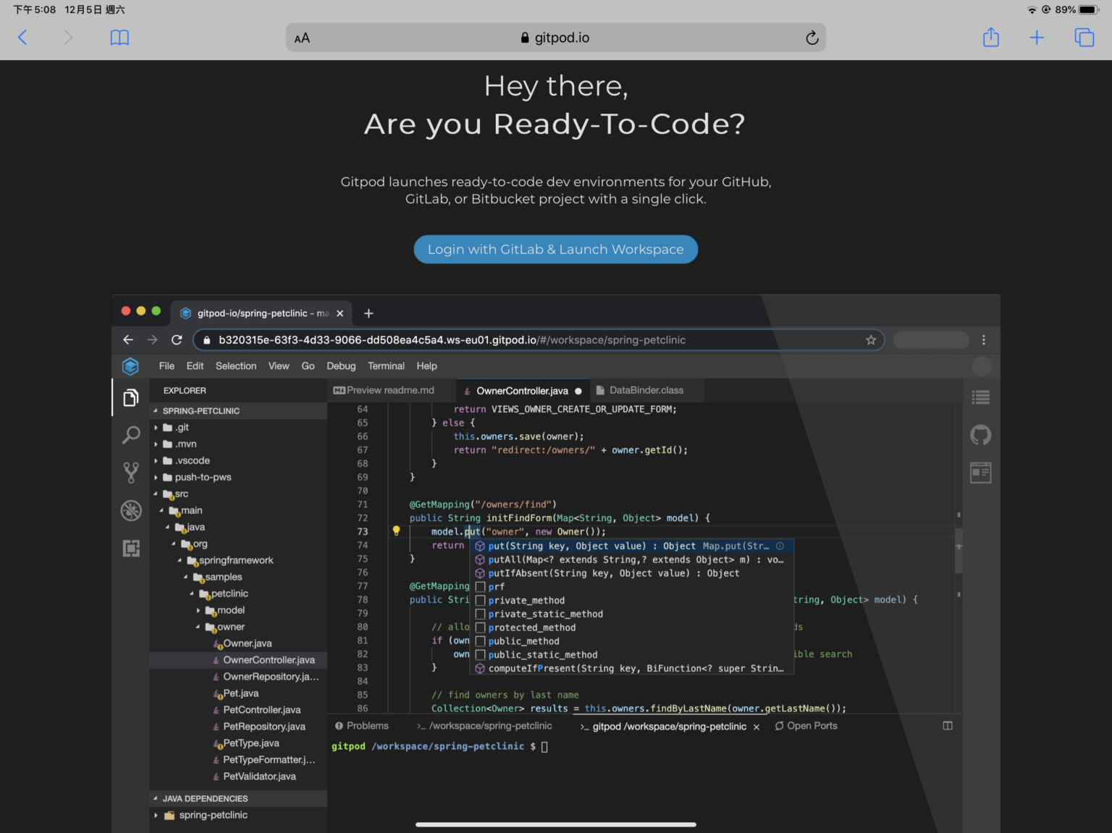Open the Terminal menu
Screen dimensions: 1112x833
(386, 366)
